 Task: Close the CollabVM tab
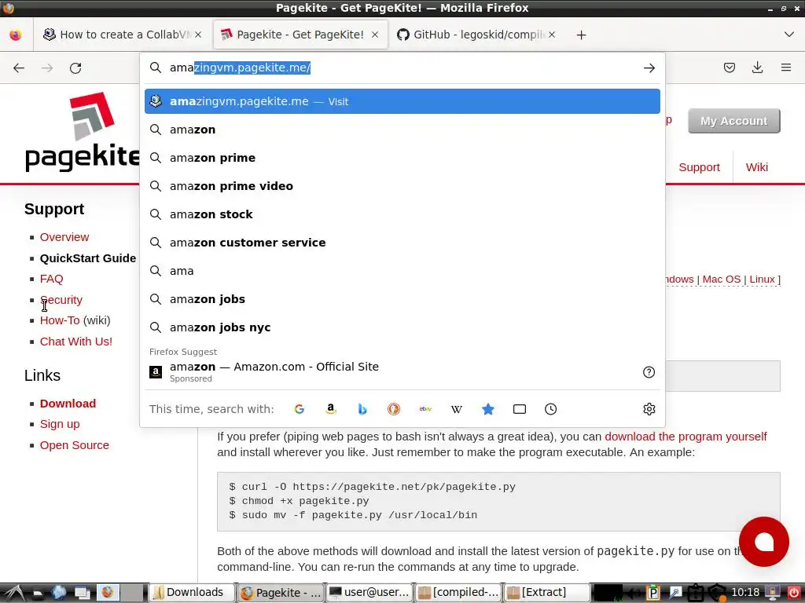(x=198, y=35)
